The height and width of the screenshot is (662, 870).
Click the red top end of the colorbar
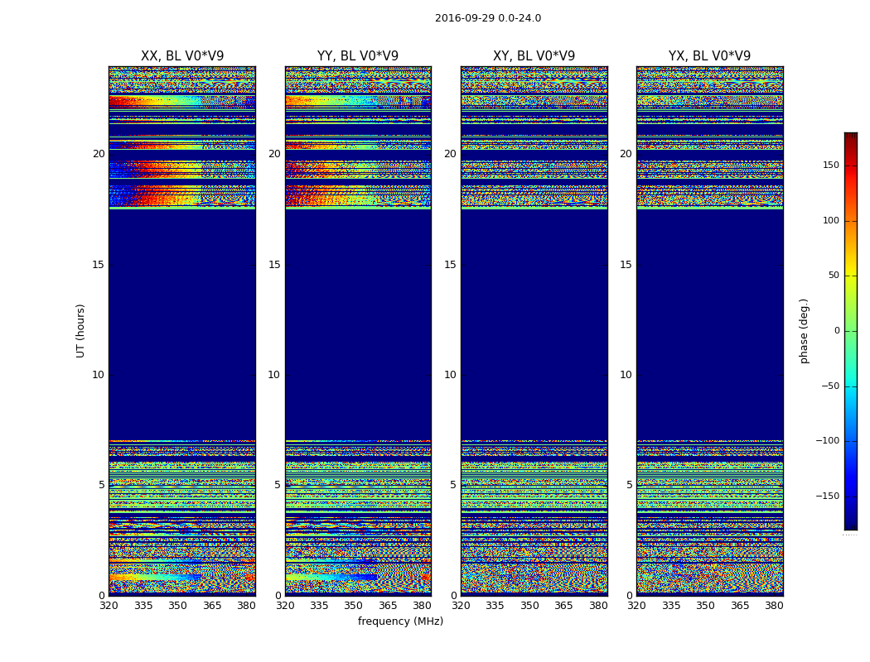pos(850,137)
